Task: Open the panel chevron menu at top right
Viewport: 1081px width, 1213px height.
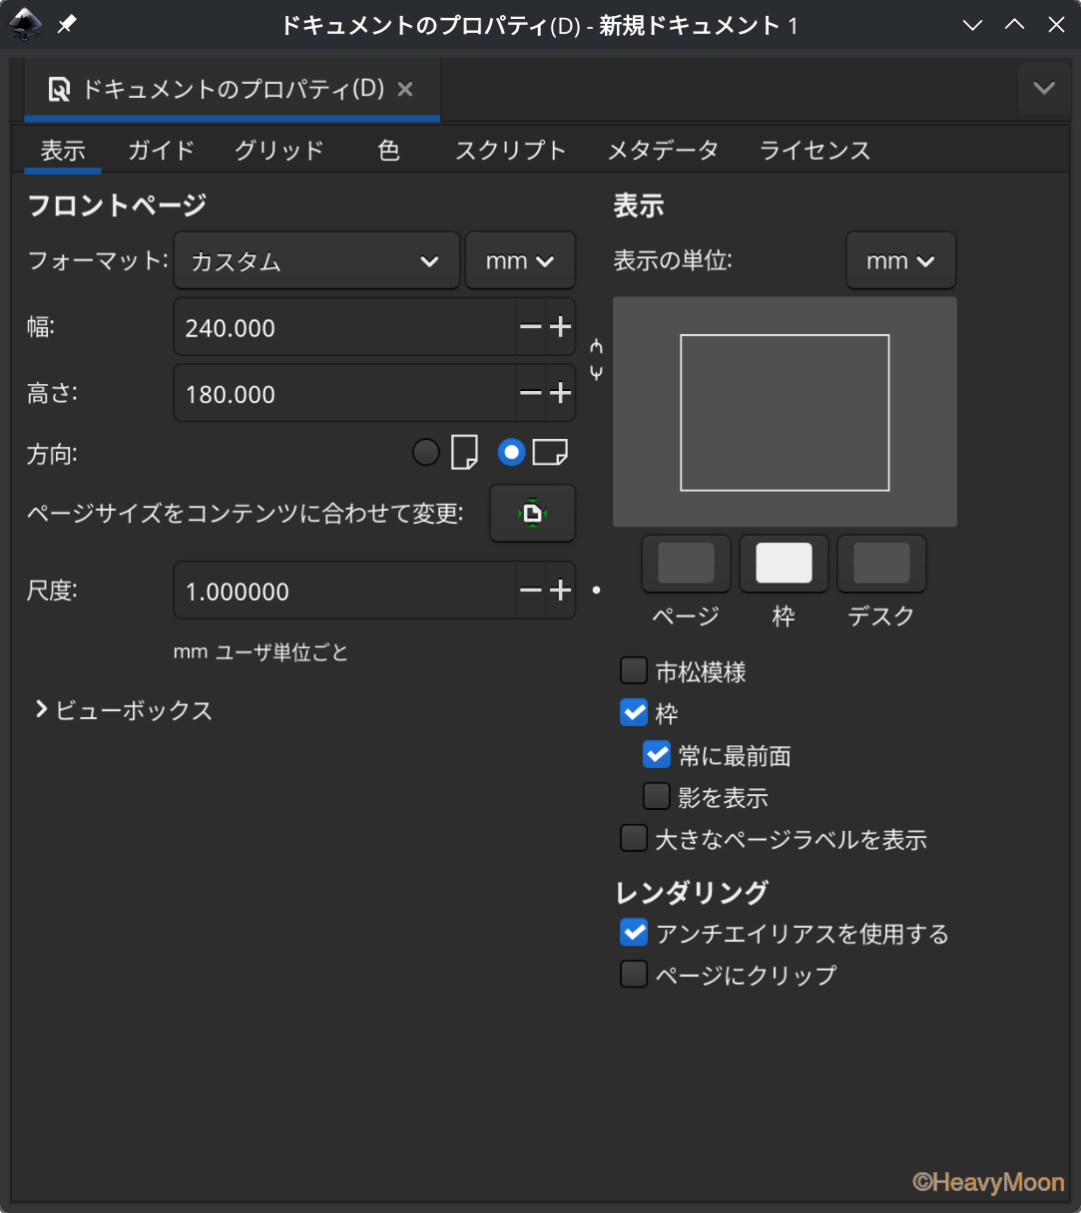Action: 1044,89
